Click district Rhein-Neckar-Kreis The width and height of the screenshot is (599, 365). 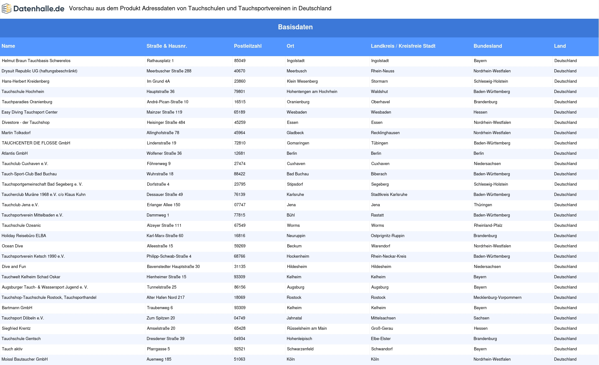pos(388,256)
